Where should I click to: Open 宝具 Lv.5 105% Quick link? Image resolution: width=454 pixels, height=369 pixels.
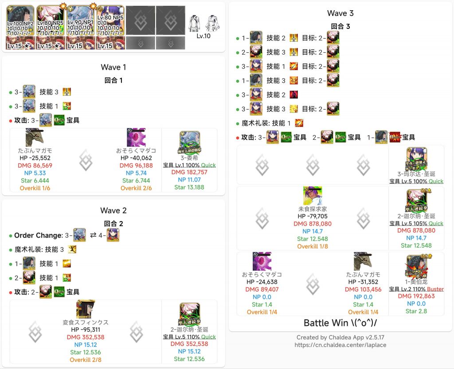tap(416, 223)
